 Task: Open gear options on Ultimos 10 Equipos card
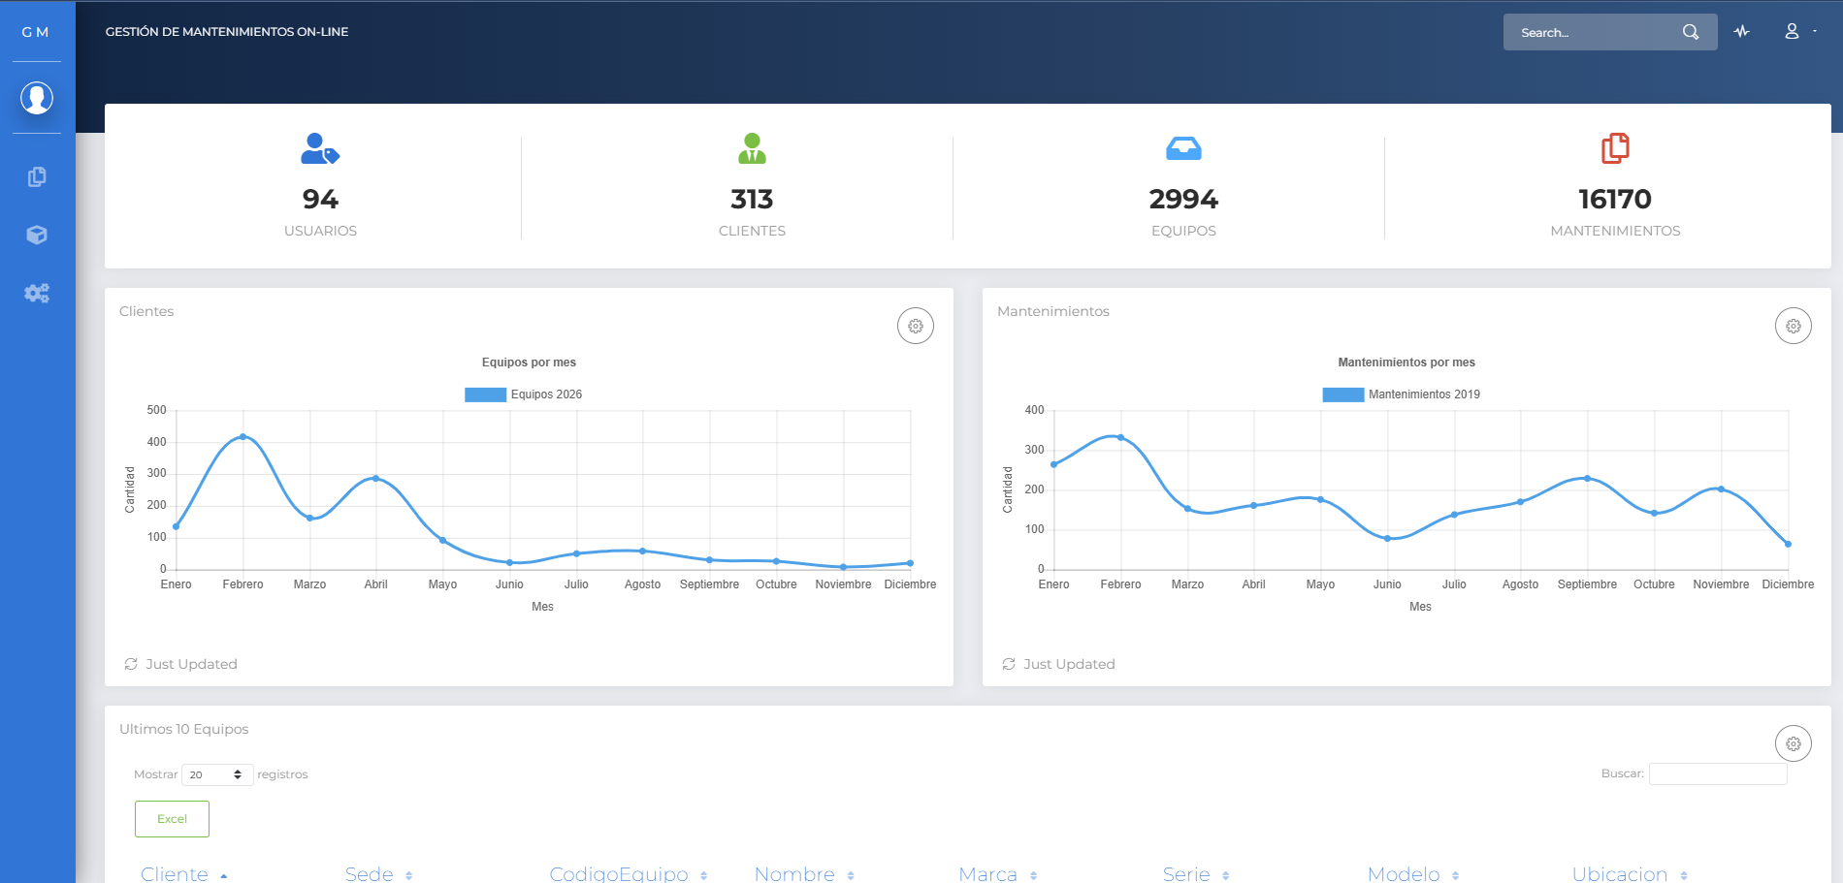point(1794,743)
